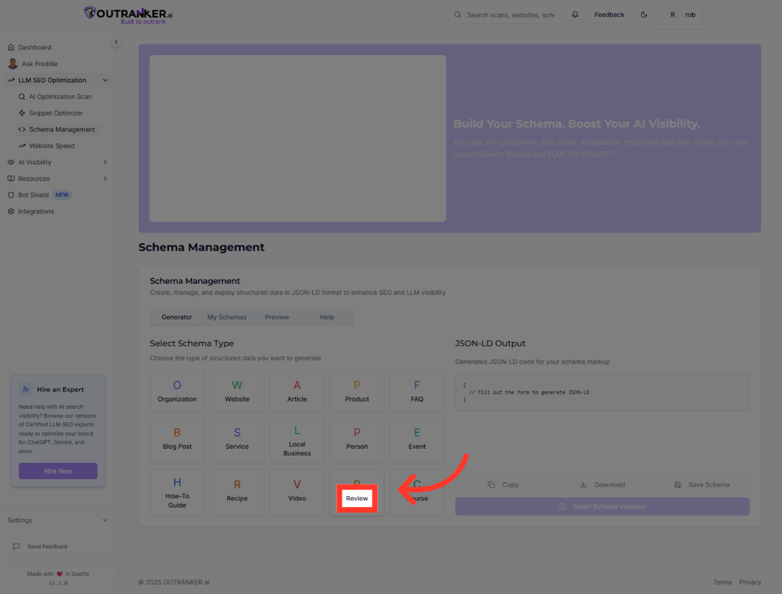The height and width of the screenshot is (594, 782).
Task: Collapse the LLM SEO Optimization section
Action: point(58,80)
